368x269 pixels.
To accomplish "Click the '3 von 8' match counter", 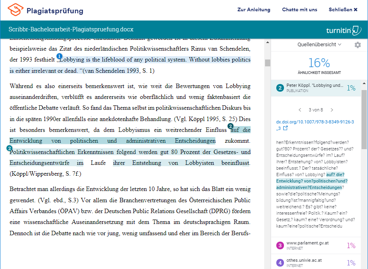I will point(316,110).
